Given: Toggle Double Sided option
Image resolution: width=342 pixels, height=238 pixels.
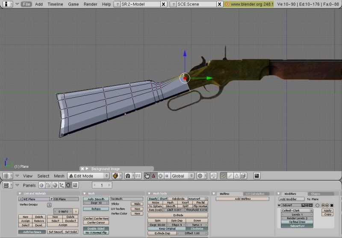Looking at the screenshot, I should pos(96,229).
